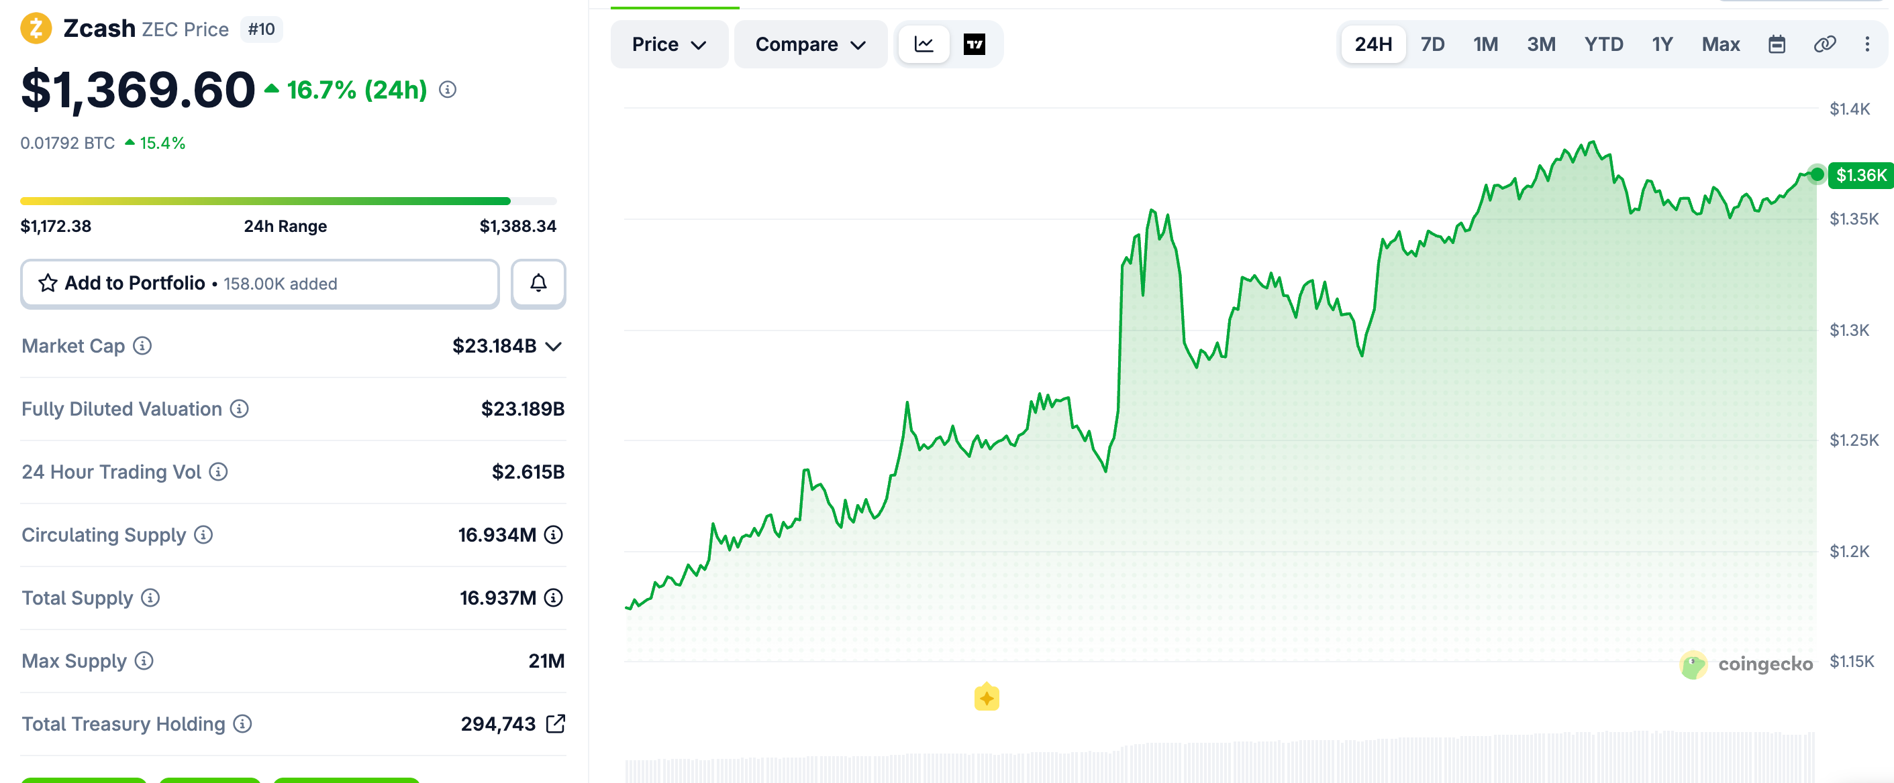The height and width of the screenshot is (783, 1894).
Task: Select the 1Y time range tab
Action: click(1662, 45)
